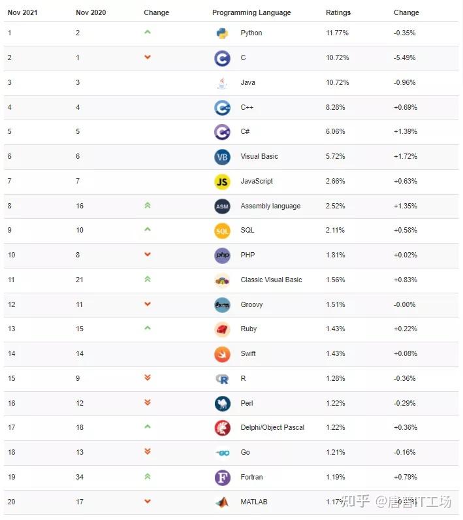This screenshot has width=463, height=520.
Task: Click the Programming Language column header
Action: 251,12
